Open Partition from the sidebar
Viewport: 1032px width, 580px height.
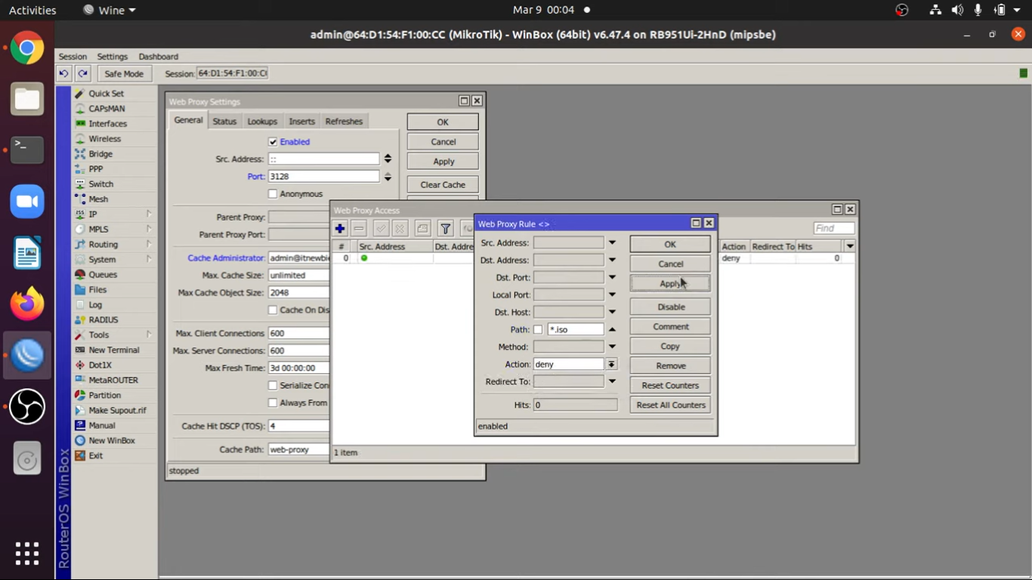coord(104,396)
